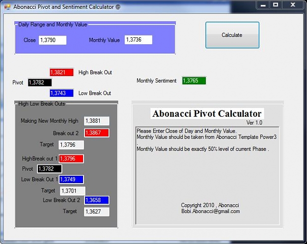
Task: Click the Ver 1.0 label
Action: coord(254,123)
